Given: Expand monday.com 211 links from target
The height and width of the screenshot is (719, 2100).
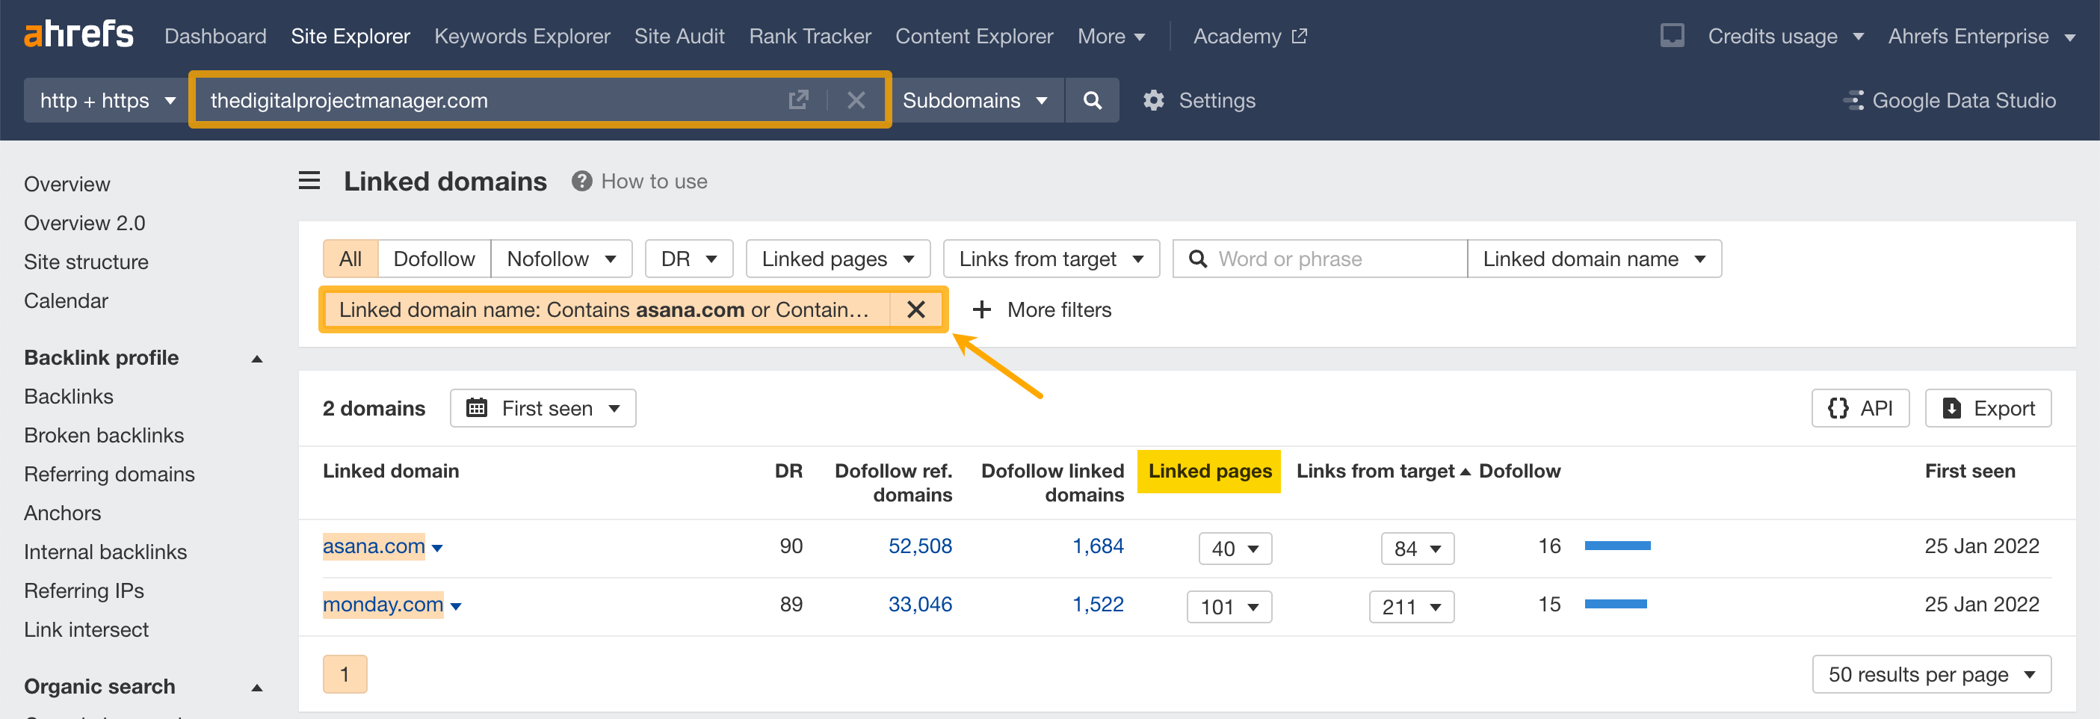Looking at the screenshot, I should (x=1412, y=608).
